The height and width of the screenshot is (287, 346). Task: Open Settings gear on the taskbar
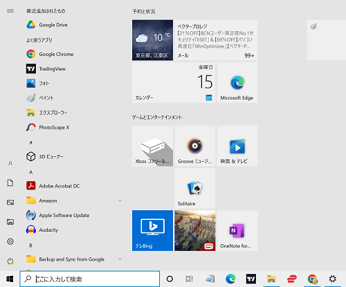tap(332, 279)
